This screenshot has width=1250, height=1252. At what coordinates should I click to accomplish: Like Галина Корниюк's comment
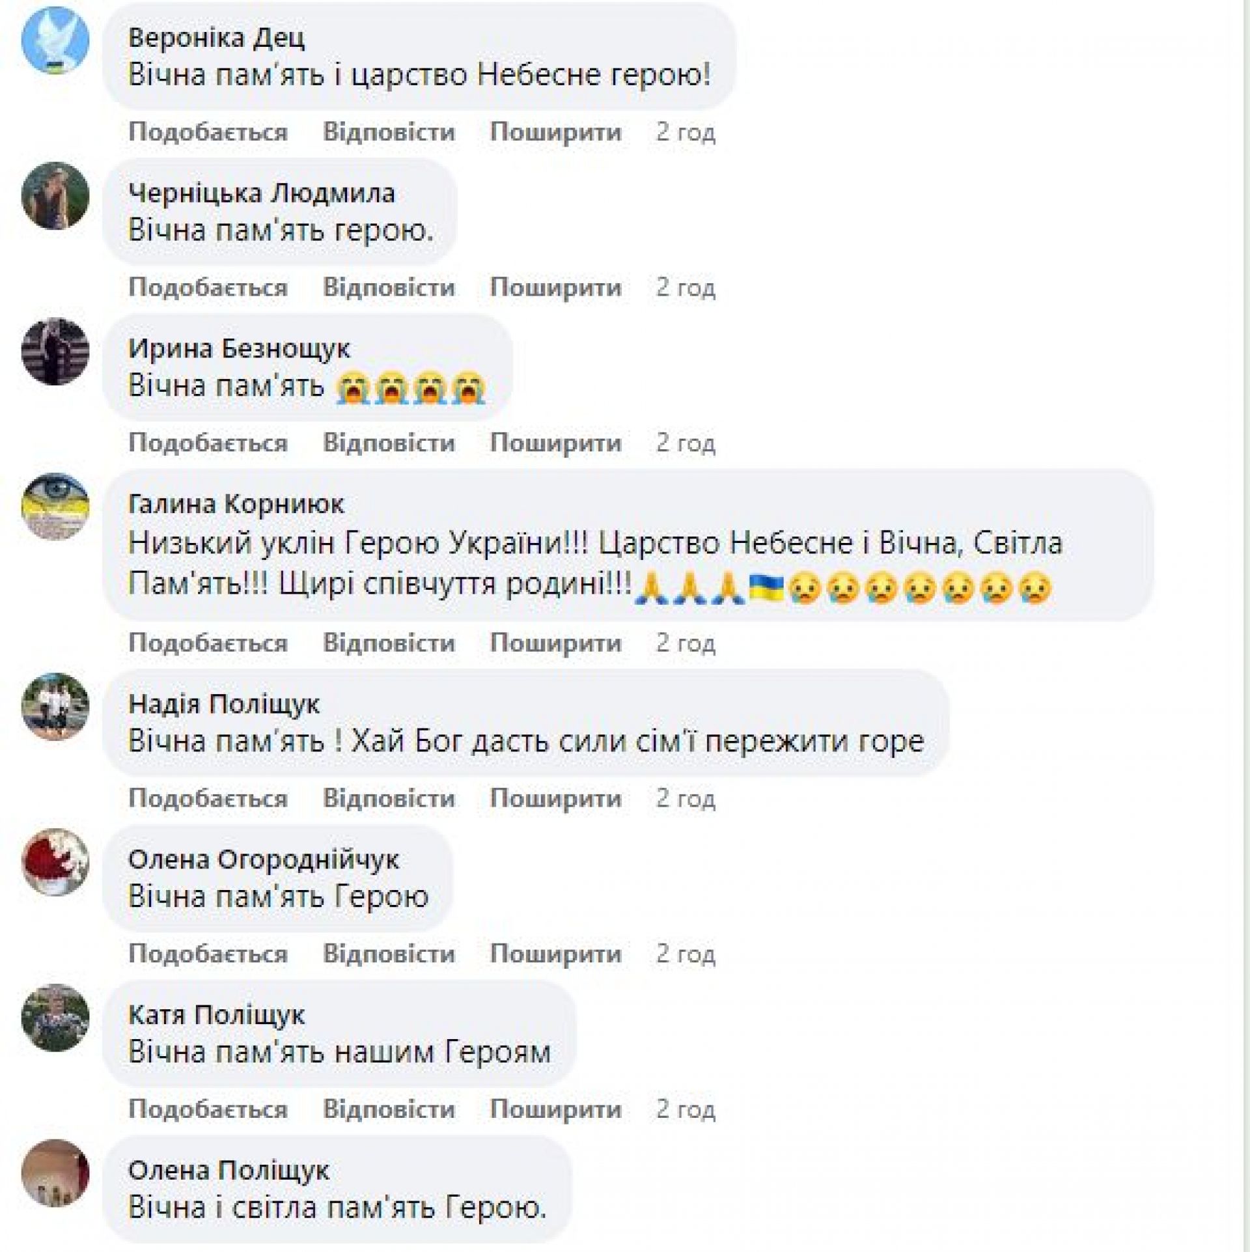[x=208, y=643]
